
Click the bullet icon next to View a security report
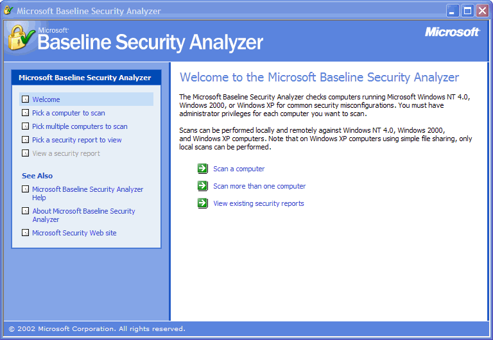tap(25, 153)
